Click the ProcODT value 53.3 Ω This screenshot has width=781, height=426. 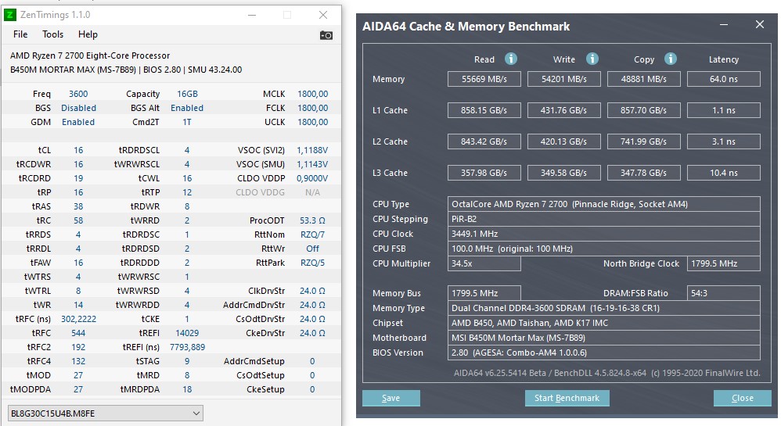[312, 220]
